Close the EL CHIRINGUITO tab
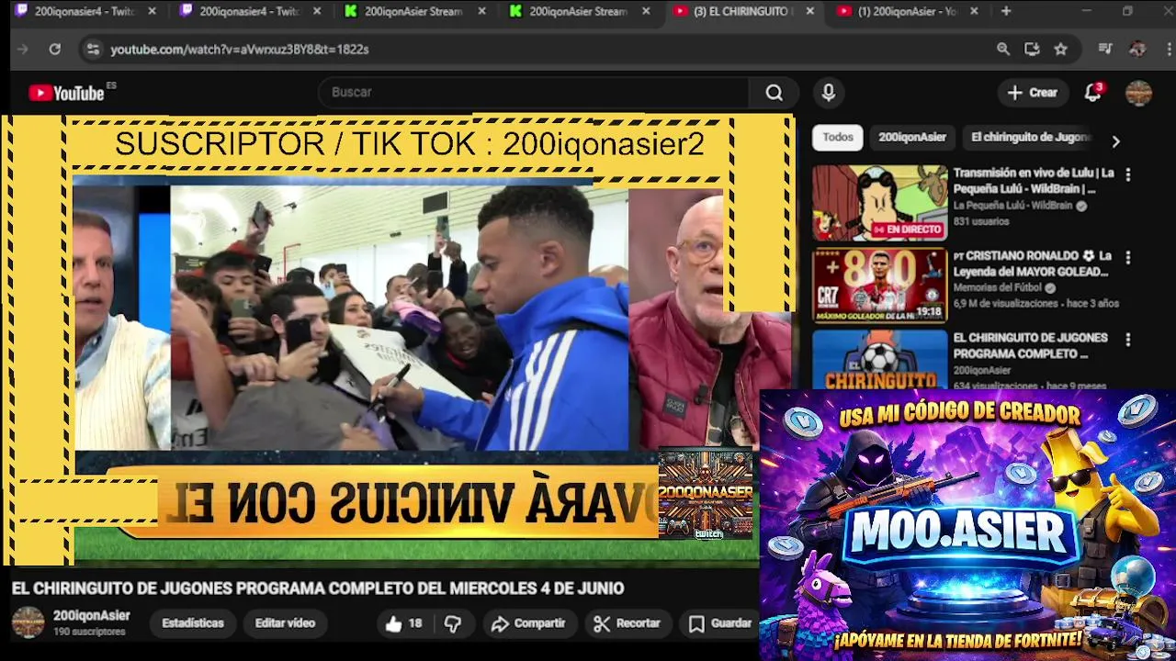Viewport: 1176px width, 661px height. (809, 11)
